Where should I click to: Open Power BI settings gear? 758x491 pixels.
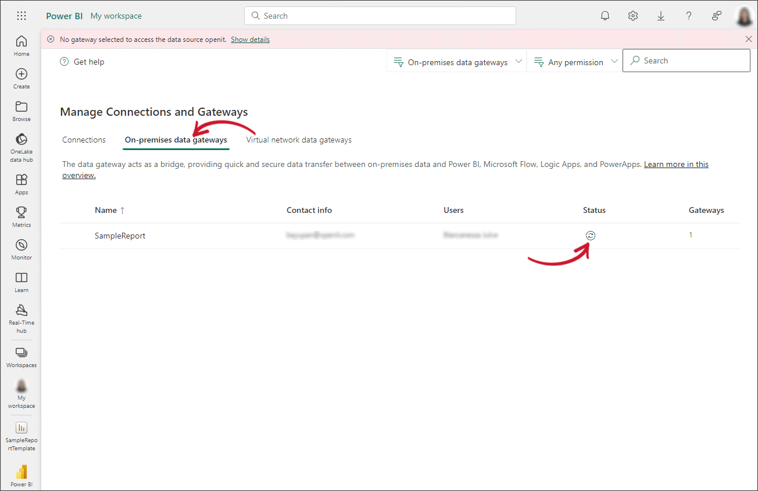pyautogui.click(x=632, y=16)
